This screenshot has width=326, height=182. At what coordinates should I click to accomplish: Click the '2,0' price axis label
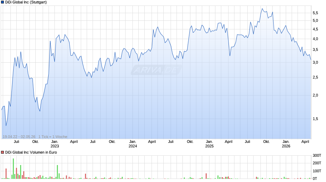[x=315, y=95]
